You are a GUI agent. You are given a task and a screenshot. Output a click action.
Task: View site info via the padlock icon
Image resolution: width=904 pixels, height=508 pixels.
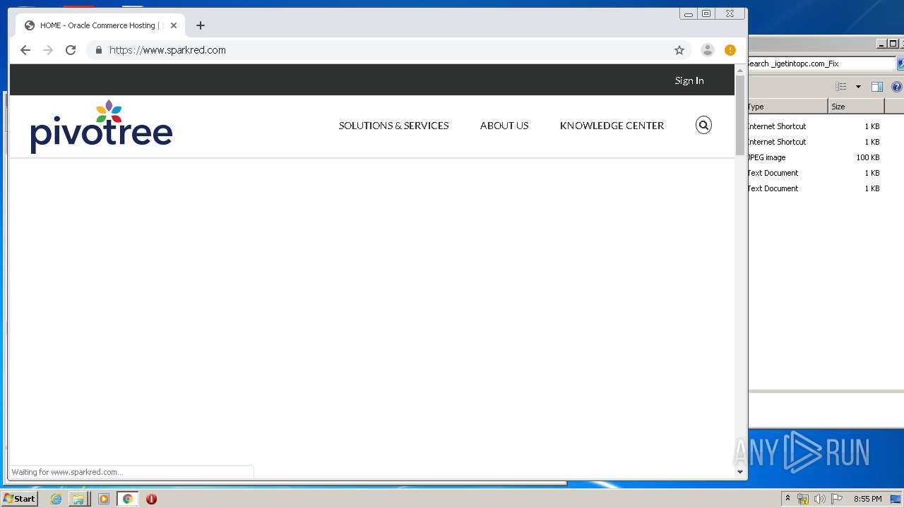click(99, 50)
